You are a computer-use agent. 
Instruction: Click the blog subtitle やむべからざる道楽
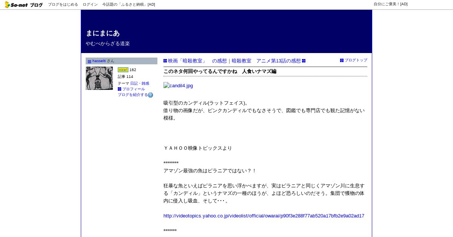pos(108,44)
